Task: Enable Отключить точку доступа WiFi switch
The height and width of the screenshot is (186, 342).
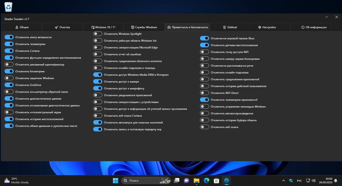Action: (x=205, y=52)
